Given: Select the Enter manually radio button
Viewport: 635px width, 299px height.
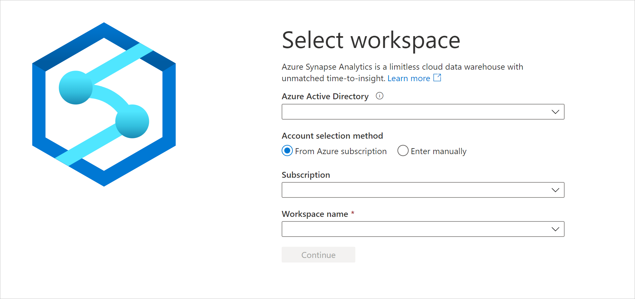Looking at the screenshot, I should point(403,151).
